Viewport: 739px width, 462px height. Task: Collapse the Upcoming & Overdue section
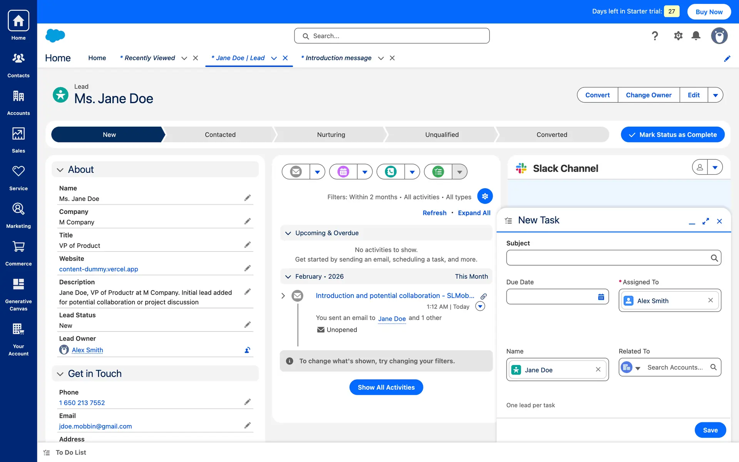(288, 233)
